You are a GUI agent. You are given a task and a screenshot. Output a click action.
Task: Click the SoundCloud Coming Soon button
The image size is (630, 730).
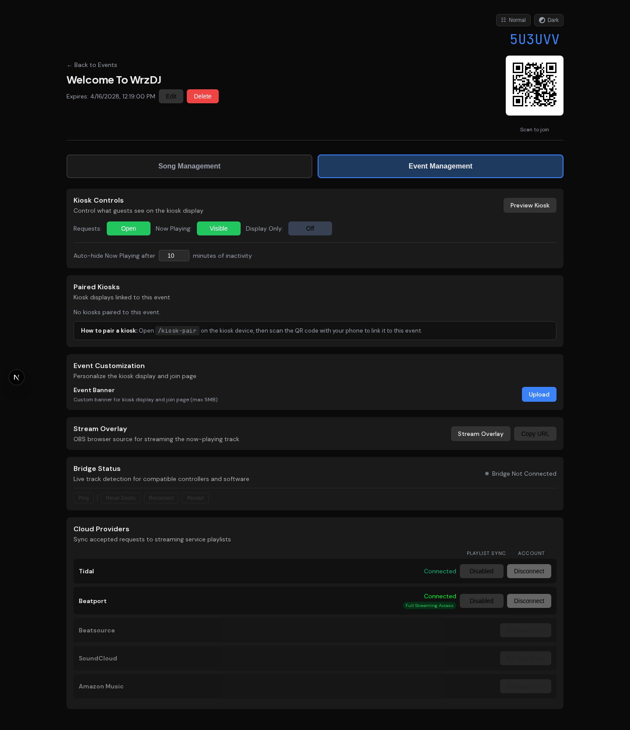pyautogui.click(x=525, y=658)
